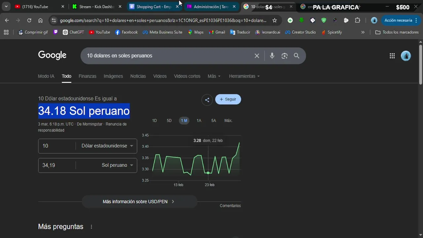
Task: Select the Videos cortos search tab
Action: point(187,76)
